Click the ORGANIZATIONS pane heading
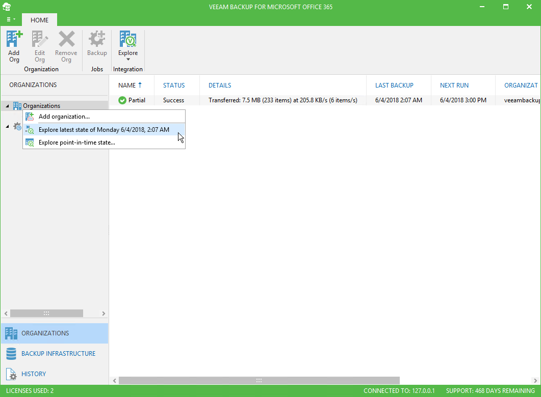This screenshot has height=397, width=541. pyautogui.click(x=33, y=84)
